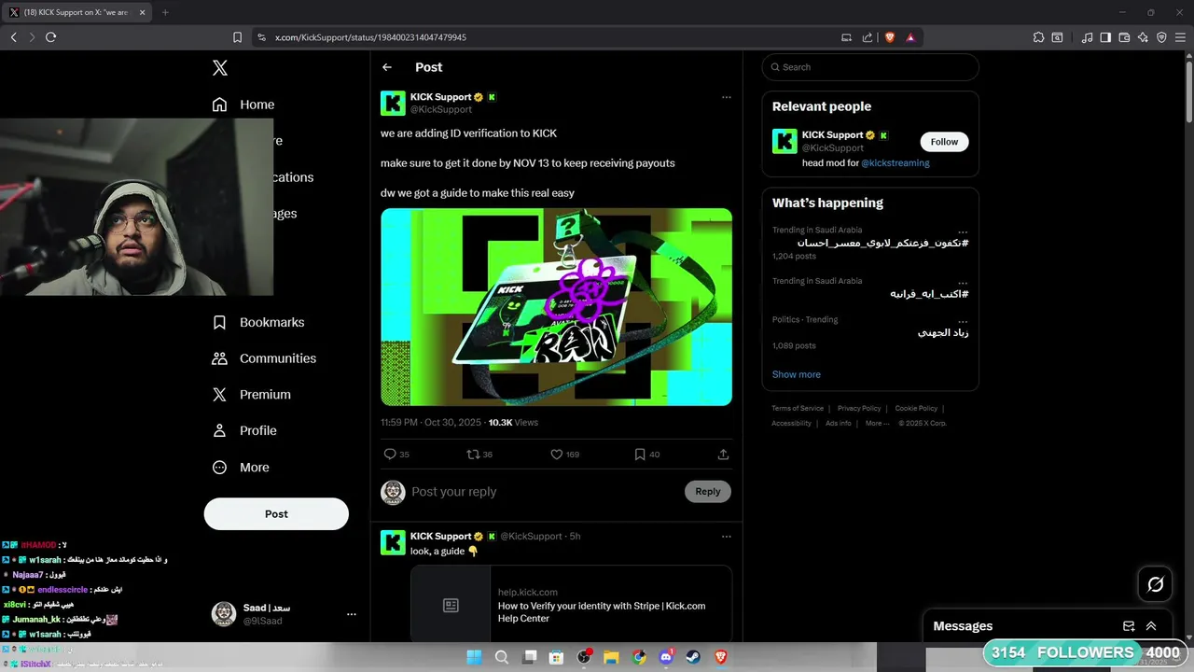
Task: Open options for the first Saudi Arabia trend
Action: (x=963, y=231)
